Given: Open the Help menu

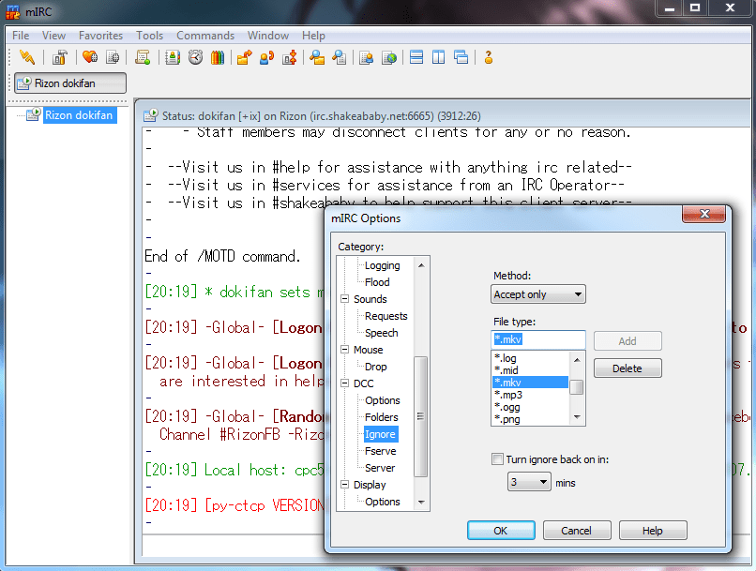Looking at the screenshot, I should (313, 36).
